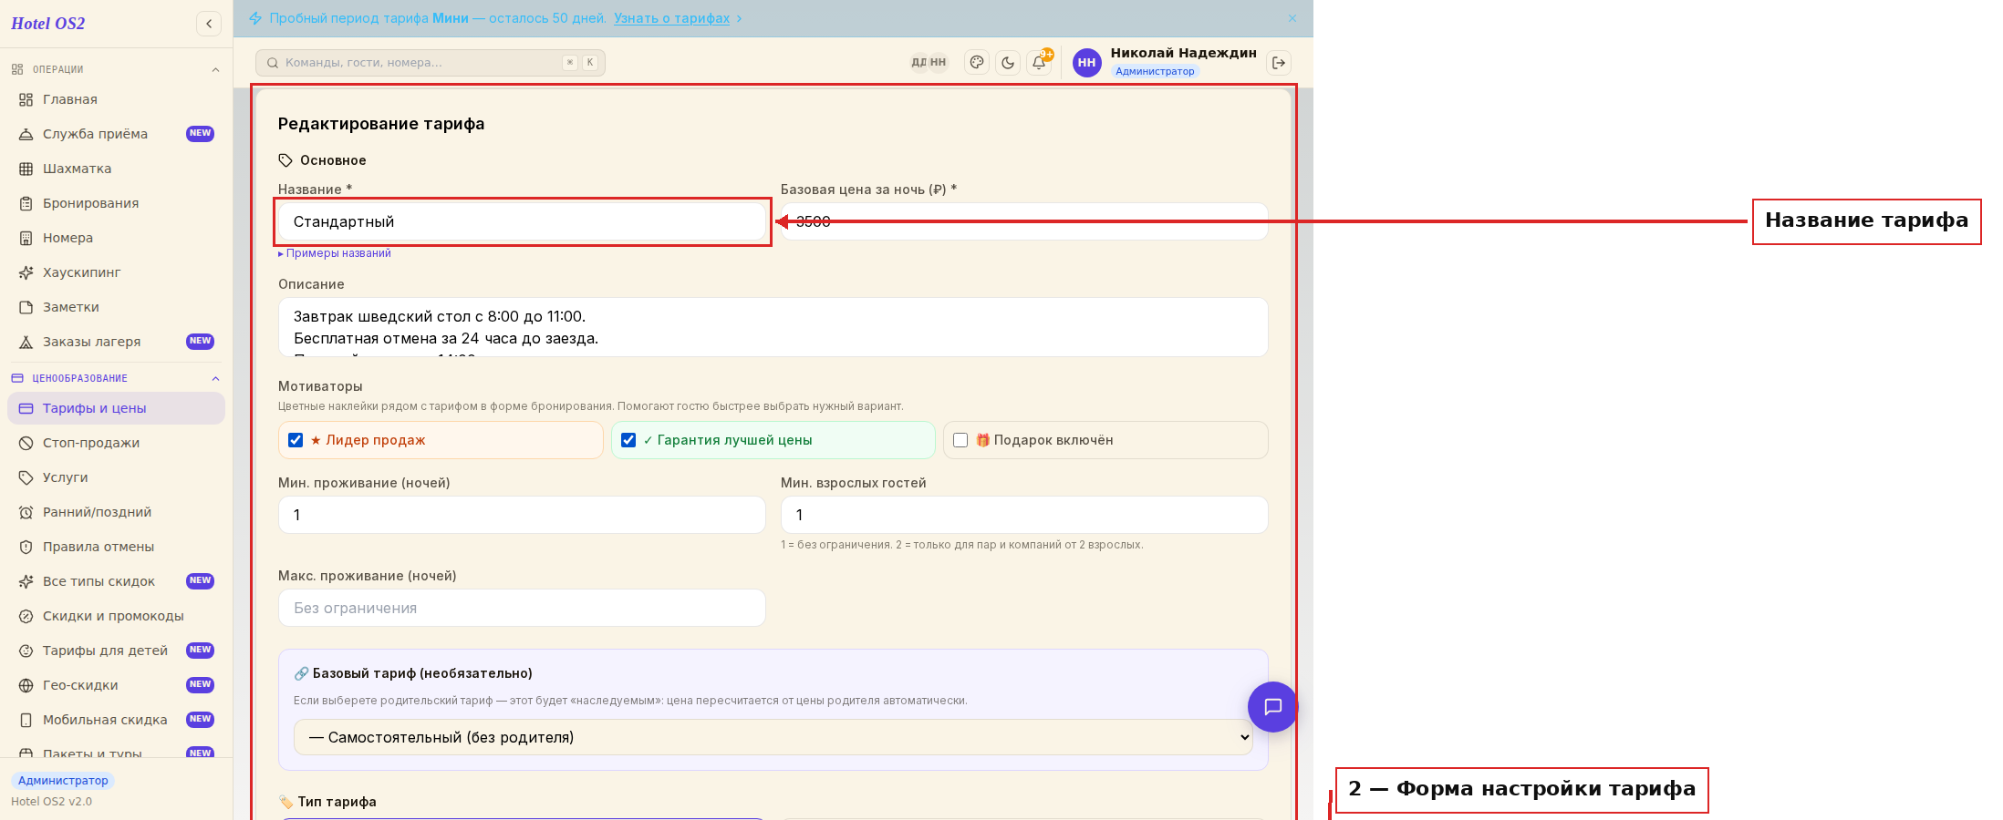Uncheck Гарантия лучшей цены checkbox

(628, 440)
